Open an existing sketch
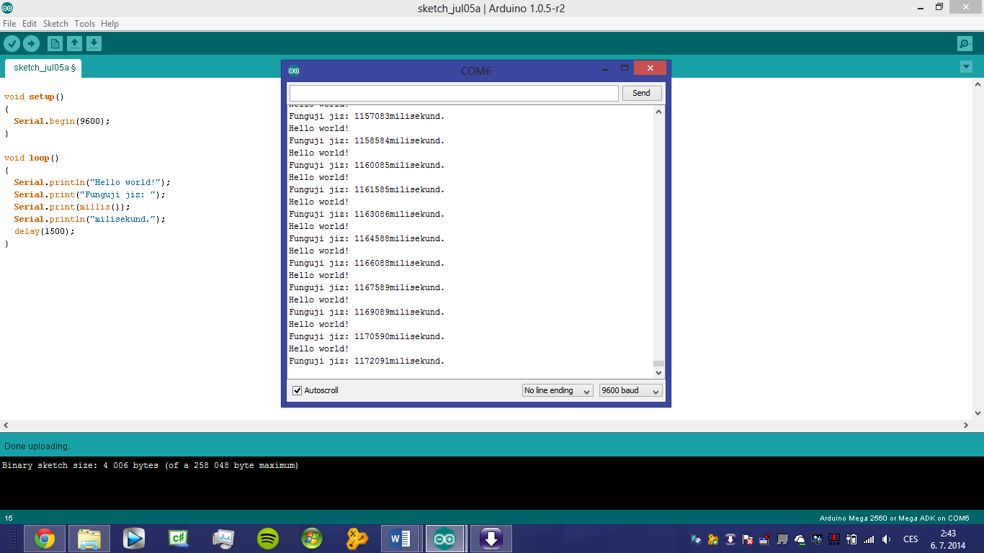 coord(73,43)
